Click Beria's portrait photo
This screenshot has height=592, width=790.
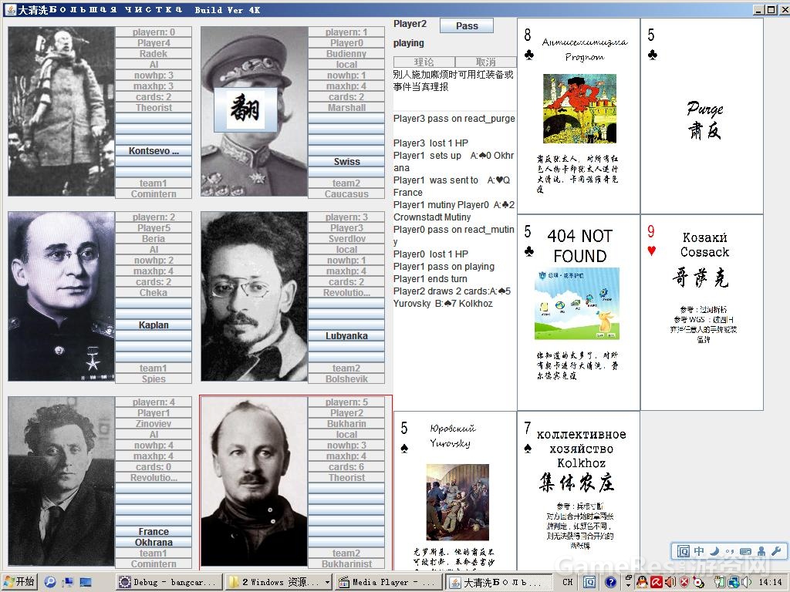click(62, 296)
